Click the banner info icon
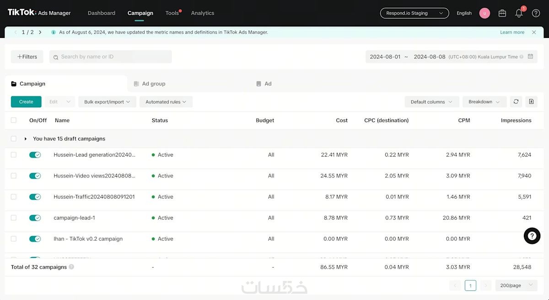The height and width of the screenshot is (300, 549). coord(54,32)
